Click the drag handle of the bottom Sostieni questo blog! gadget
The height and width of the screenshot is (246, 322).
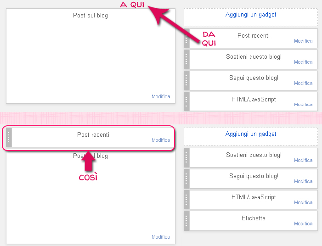click(186, 157)
